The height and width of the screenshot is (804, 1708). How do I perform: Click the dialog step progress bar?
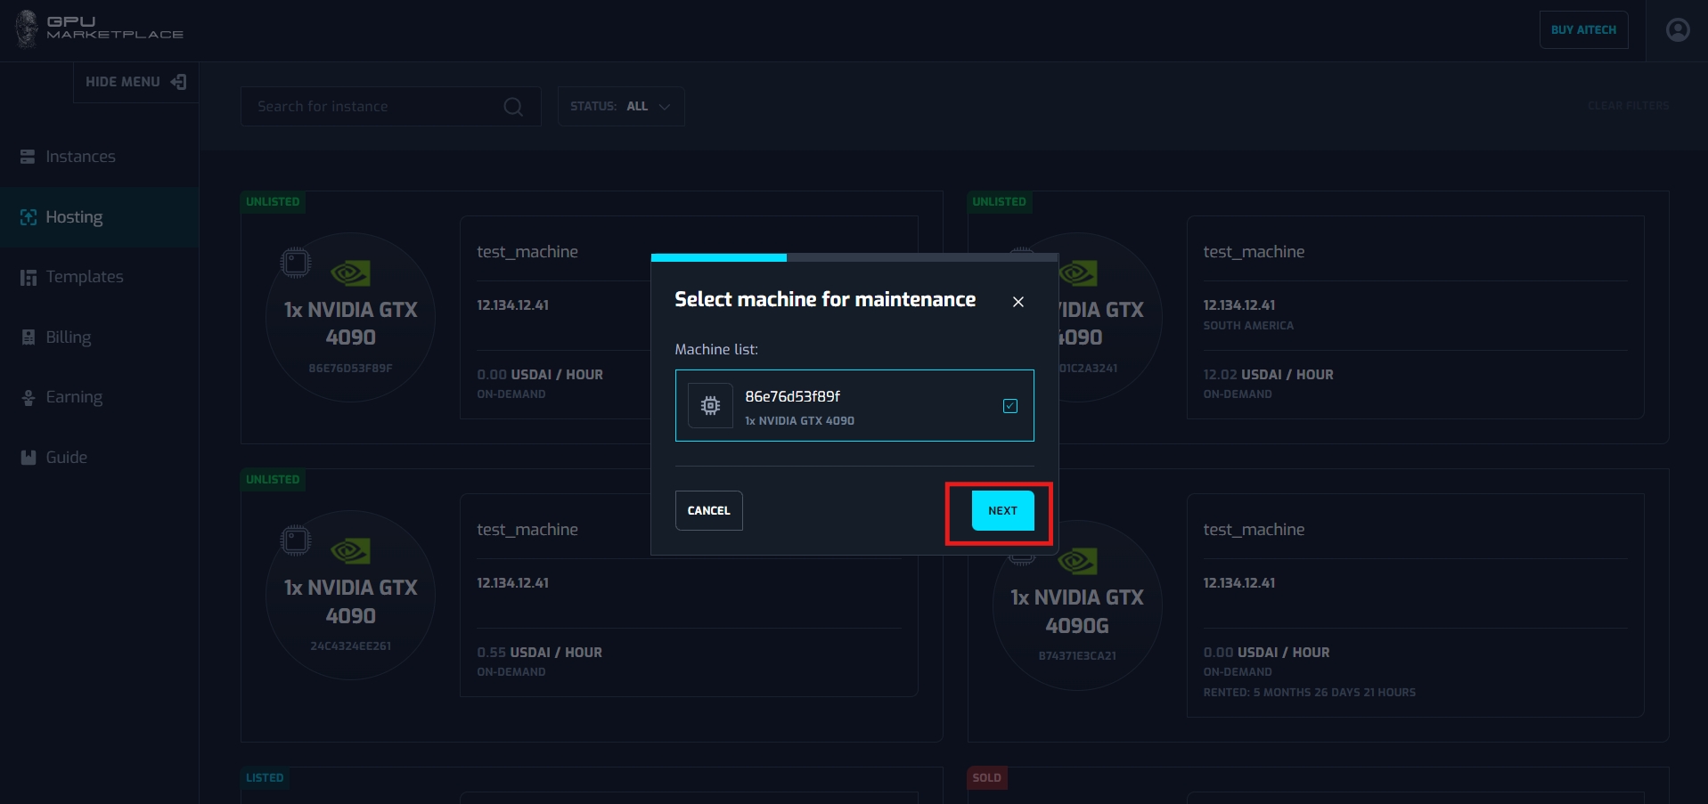point(854,257)
